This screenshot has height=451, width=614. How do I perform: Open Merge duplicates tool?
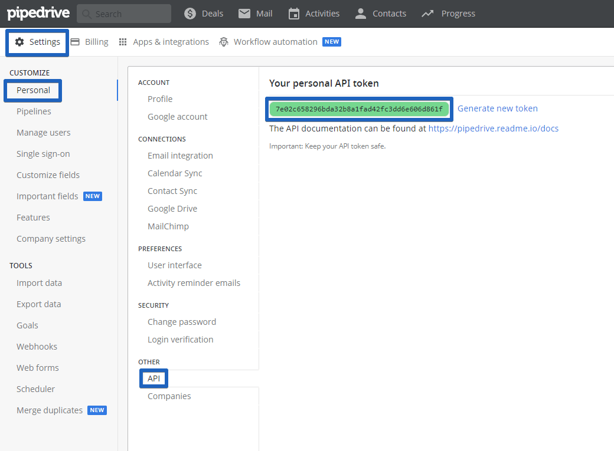(50, 410)
